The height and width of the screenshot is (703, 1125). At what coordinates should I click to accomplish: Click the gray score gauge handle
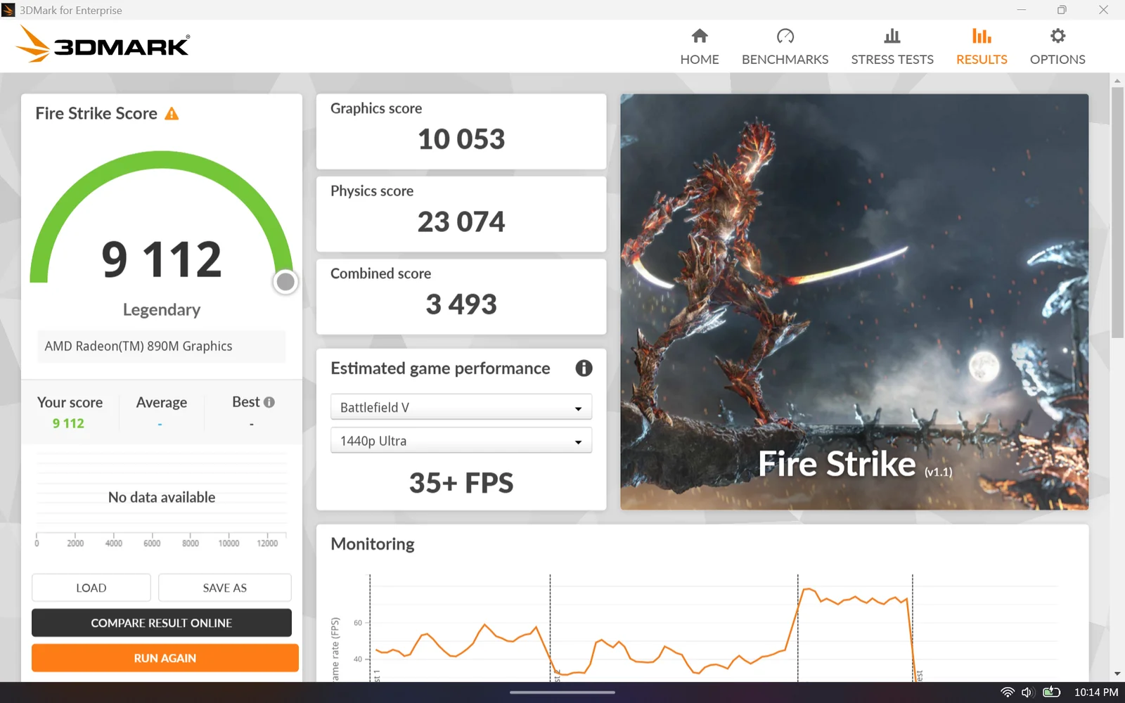(x=285, y=282)
